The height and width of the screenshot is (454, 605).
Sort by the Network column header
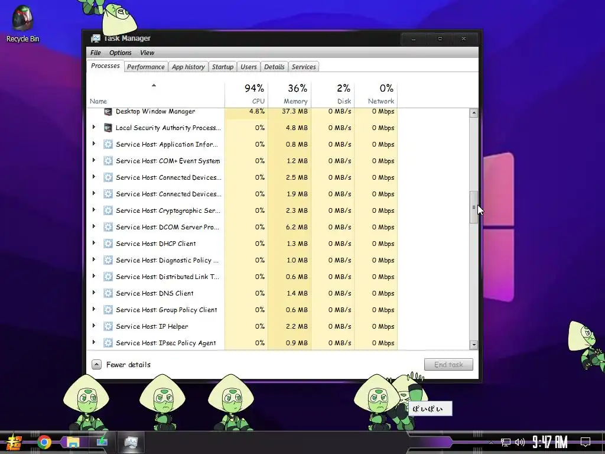click(376, 95)
